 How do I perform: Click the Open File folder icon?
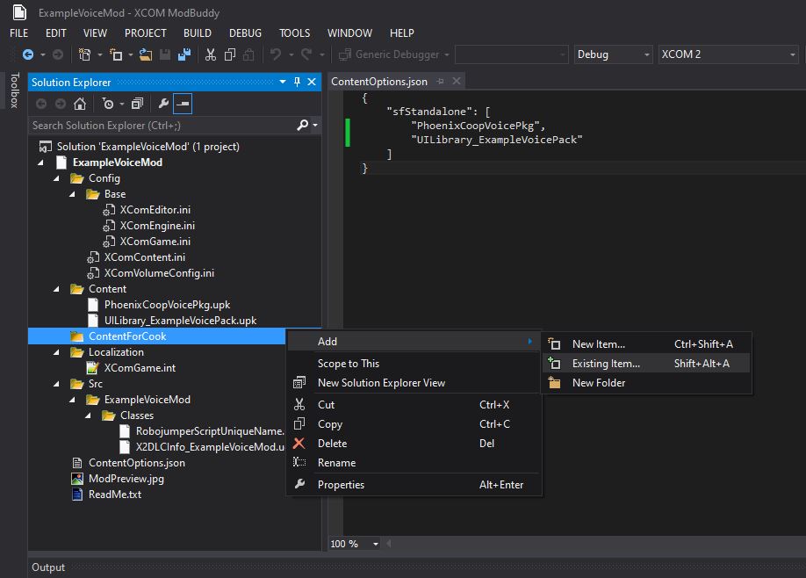pyautogui.click(x=146, y=54)
